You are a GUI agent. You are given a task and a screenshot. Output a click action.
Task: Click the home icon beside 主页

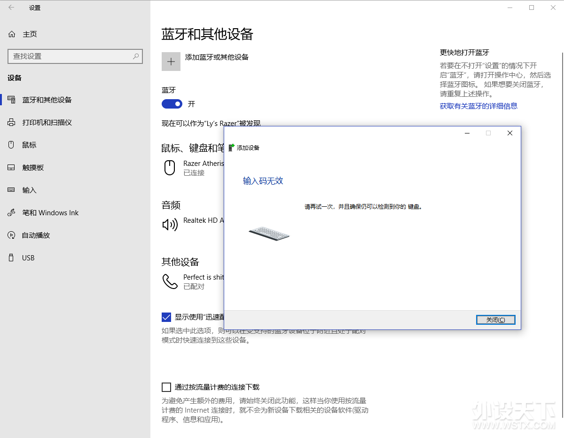pos(12,34)
